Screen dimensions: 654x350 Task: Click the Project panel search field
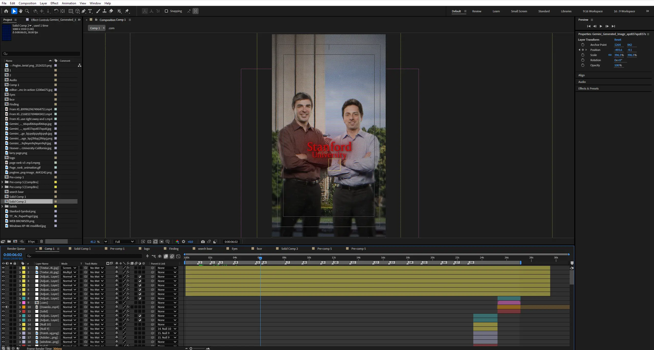(41, 54)
